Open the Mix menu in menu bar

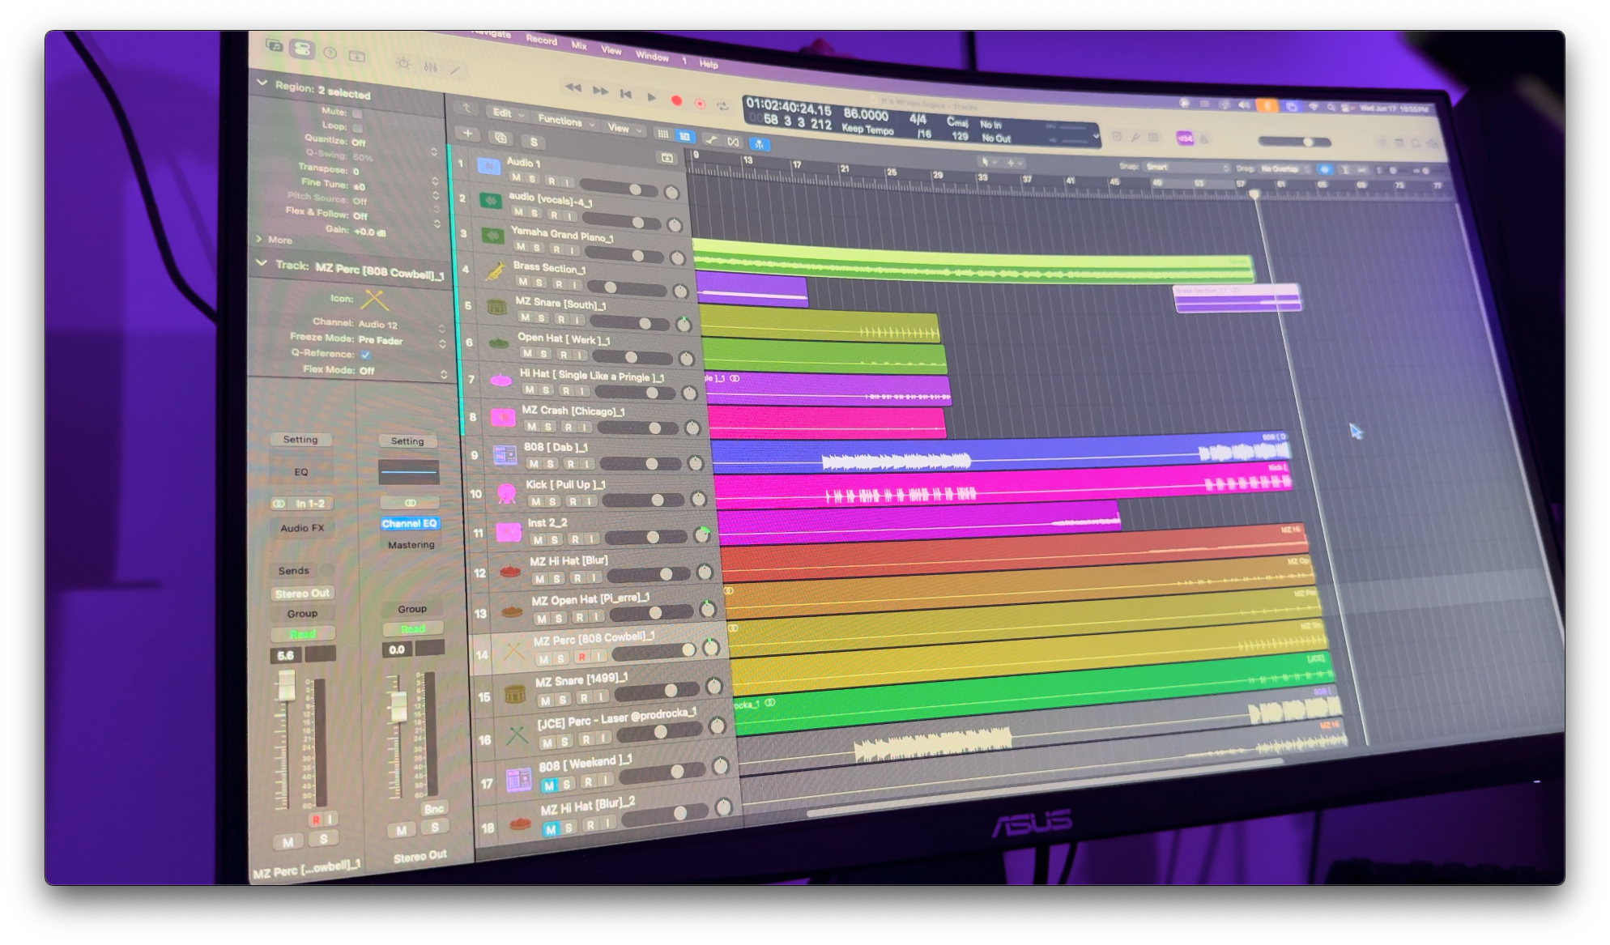tap(578, 45)
